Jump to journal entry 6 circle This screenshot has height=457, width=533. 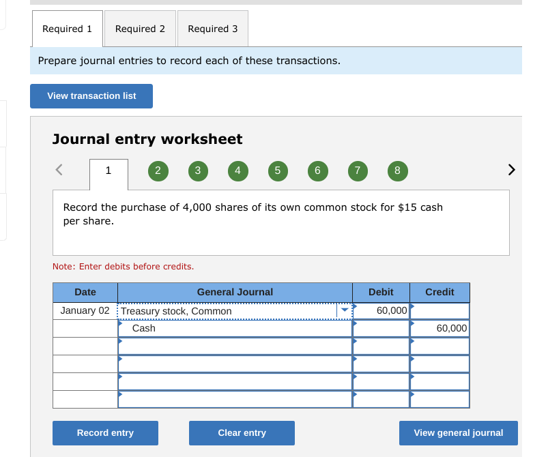pos(318,171)
